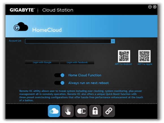Screen dimensions: 164x123
Task: Click the APP For Android label
Action: pyautogui.click(x=123, y=64)
